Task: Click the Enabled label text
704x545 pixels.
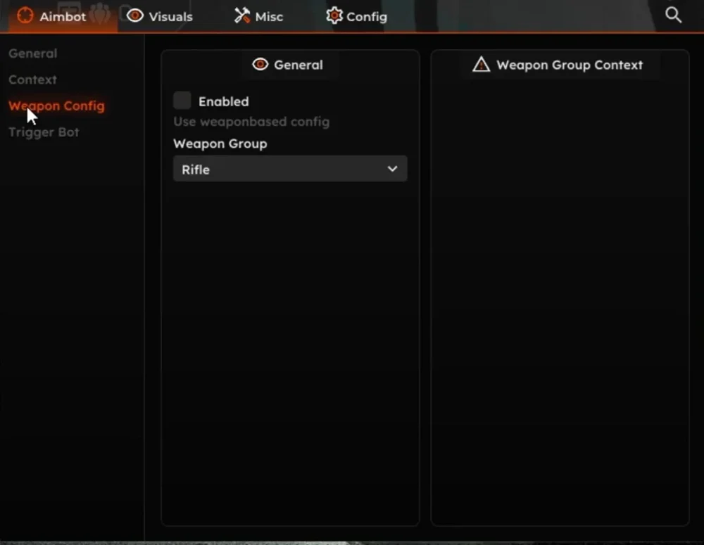Action: (223, 101)
